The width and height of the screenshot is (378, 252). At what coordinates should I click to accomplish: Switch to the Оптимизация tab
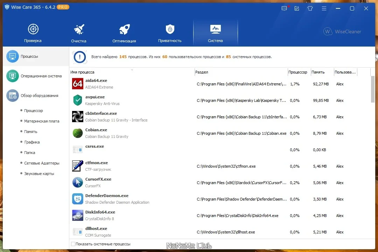[124, 33]
